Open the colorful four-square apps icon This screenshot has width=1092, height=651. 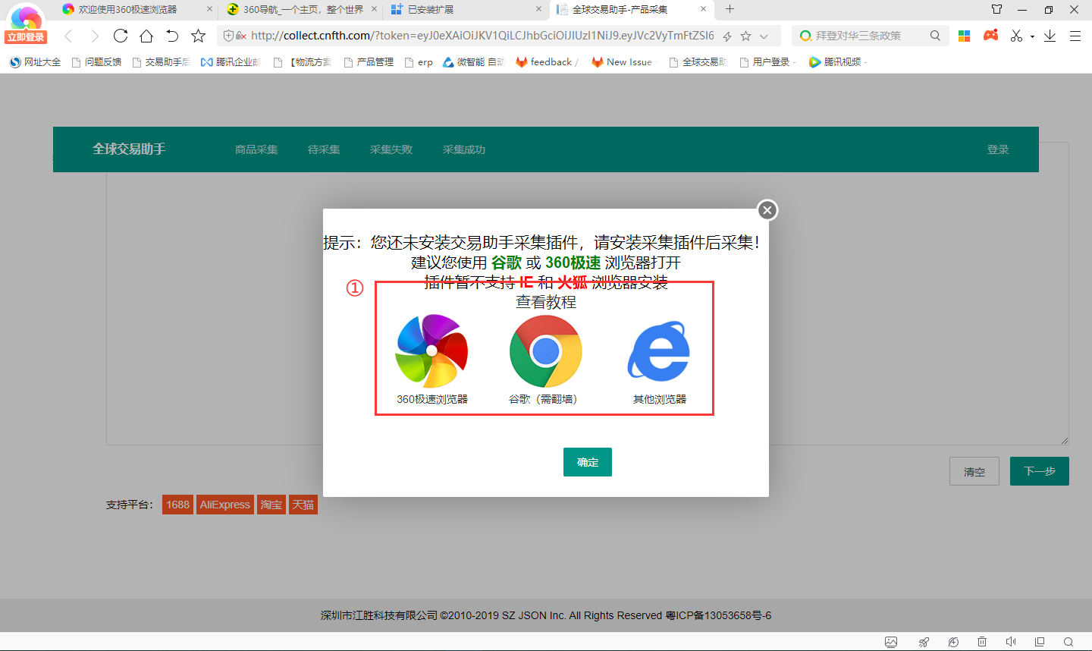(965, 36)
